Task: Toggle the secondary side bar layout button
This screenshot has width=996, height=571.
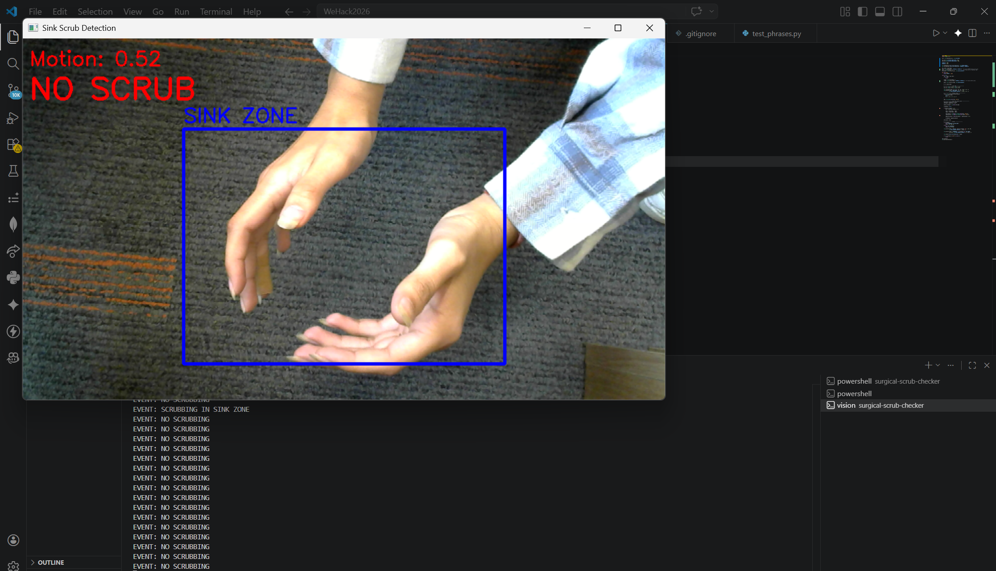Action: click(x=897, y=12)
